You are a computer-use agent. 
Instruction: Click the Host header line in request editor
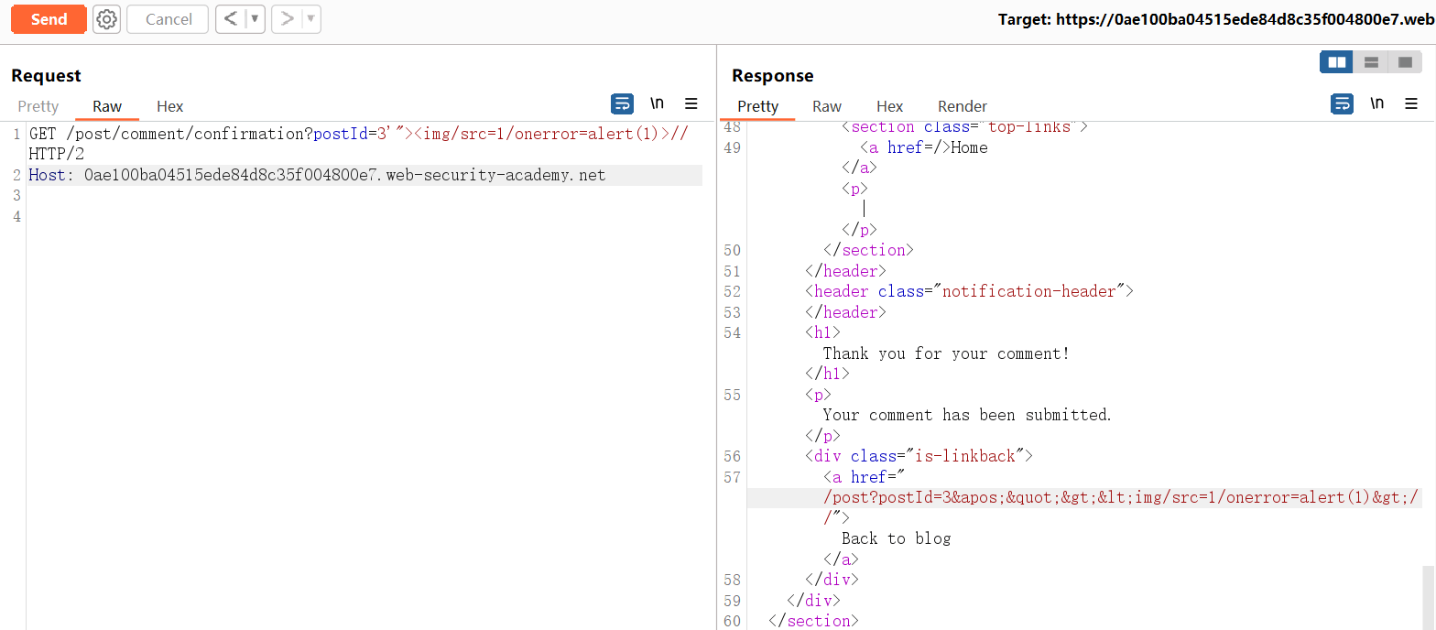[x=317, y=175]
